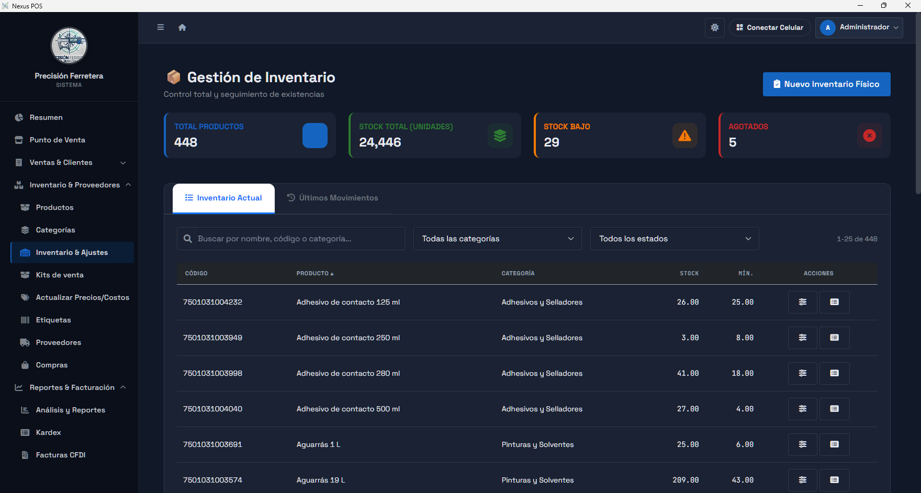Expand the Ventas & Clientes chevron
Image resolution: width=921 pixels, height=493 pixels.
pos(123,163)
